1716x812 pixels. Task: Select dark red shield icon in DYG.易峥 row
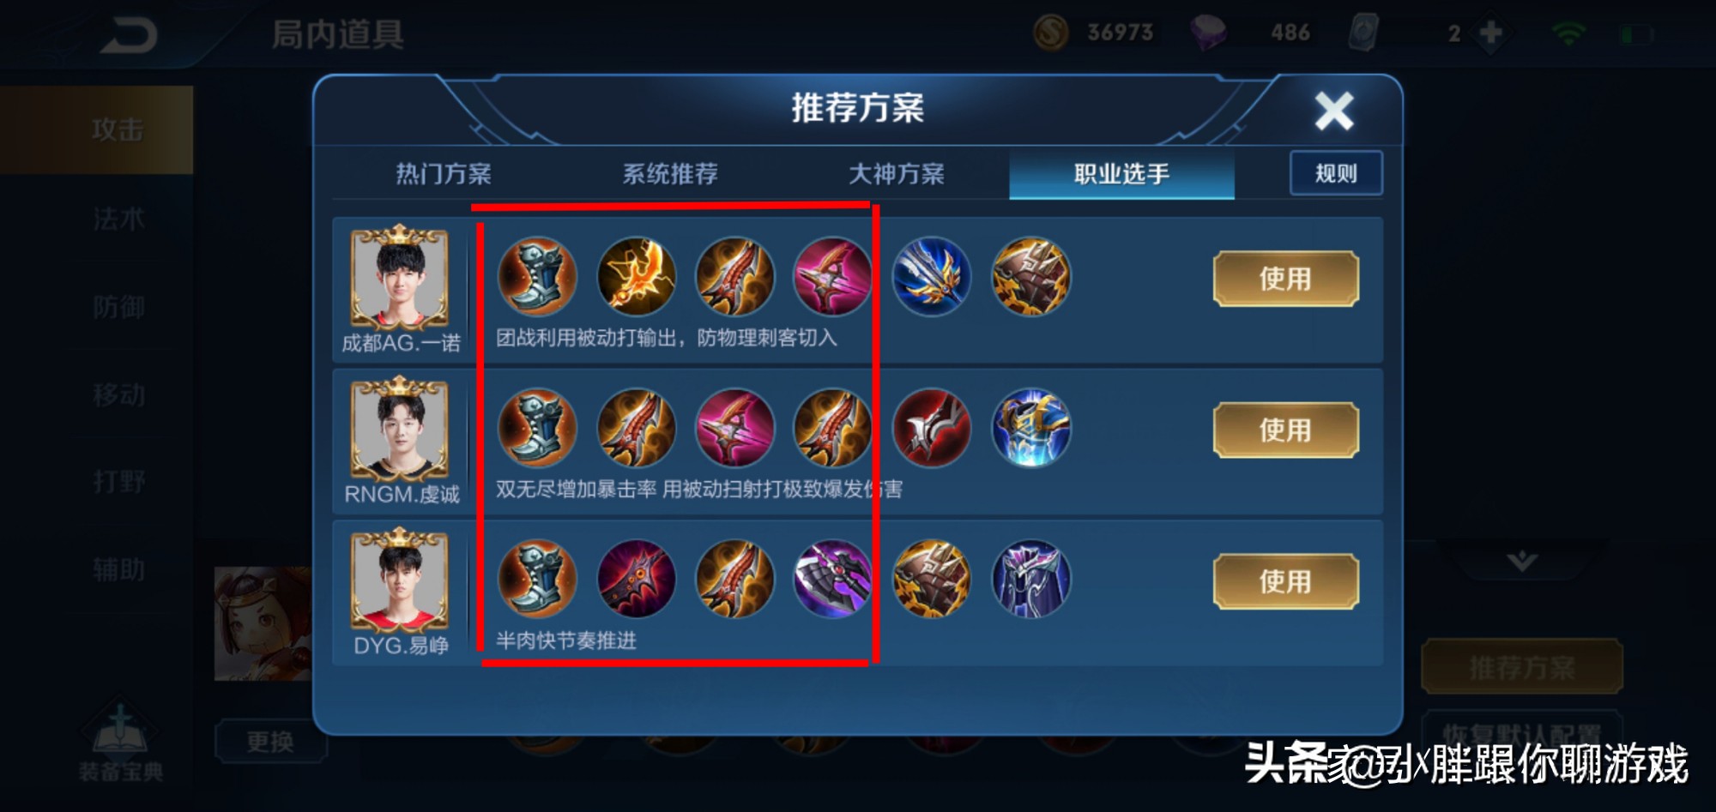tap(636, 579)
